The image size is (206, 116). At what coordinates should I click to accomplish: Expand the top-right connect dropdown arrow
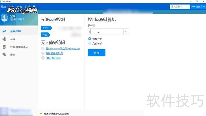[x=204, y=7]
